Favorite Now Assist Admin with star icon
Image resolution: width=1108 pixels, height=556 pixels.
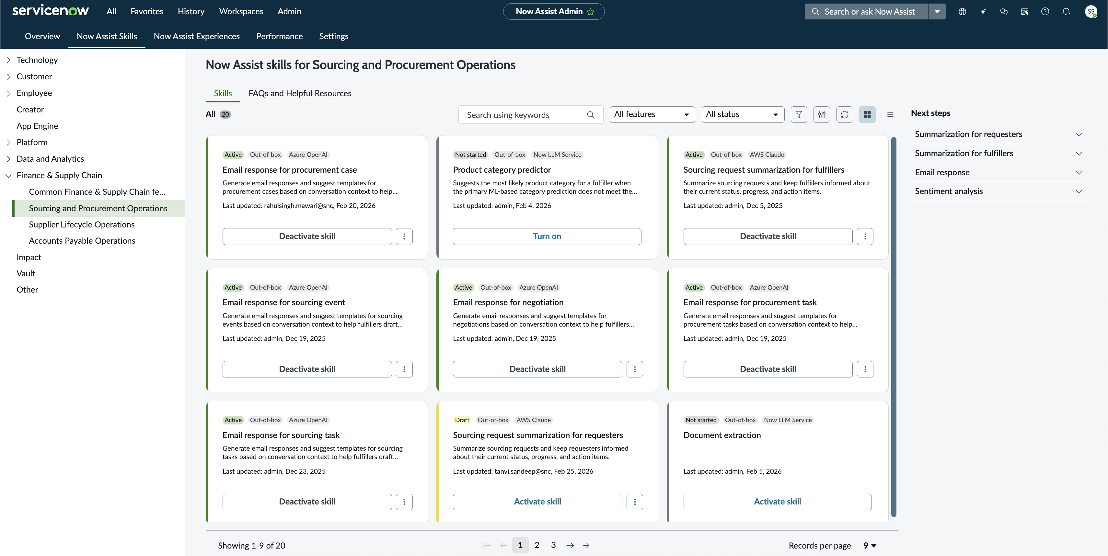pos(591,12)
